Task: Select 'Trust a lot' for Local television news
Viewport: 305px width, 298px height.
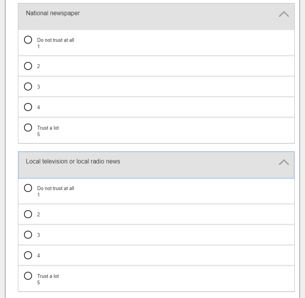Action: pyautogui.click(x=28, y=276)
